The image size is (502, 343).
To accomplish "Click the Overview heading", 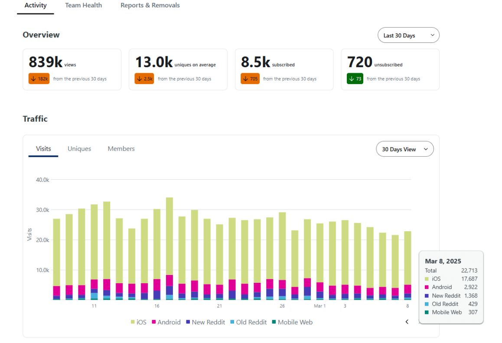I will pos(41,35).
